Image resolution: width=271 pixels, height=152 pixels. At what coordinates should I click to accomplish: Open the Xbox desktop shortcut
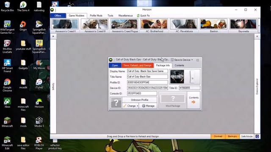click(7, 103)
